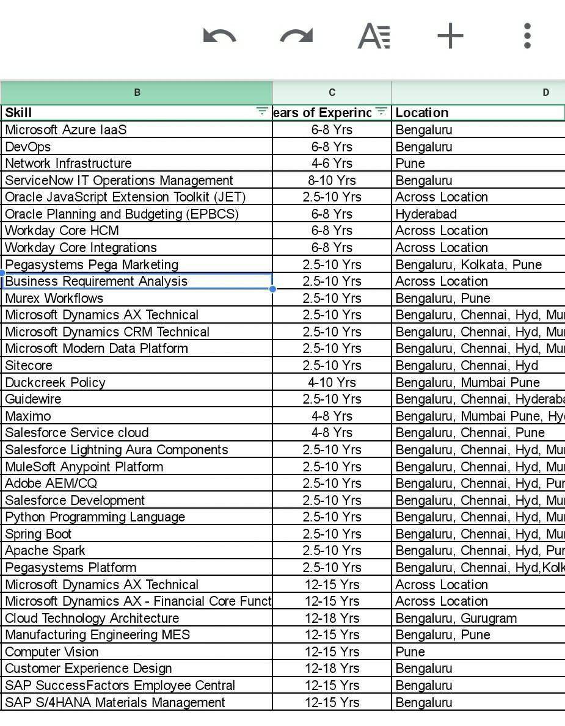The image size is (565, 726).
Task: Select SAP SuccessFactors Employee Central cell
Action: tap(137, 685)
